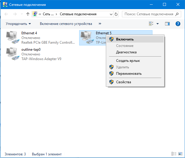This screenshot has height=158, width=185.
Task: Click the search magnifier icon
Action: [178, 14]
